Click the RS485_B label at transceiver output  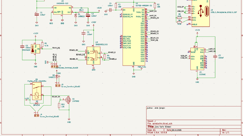tap(112, 52)
